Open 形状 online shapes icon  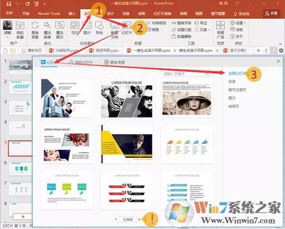coord(99,28)
